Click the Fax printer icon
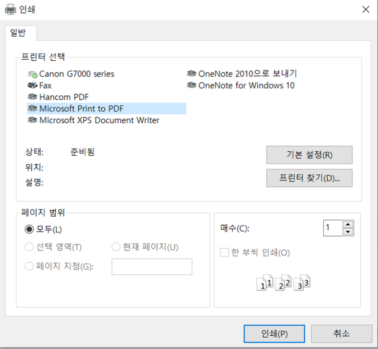 tap(33, 86)
